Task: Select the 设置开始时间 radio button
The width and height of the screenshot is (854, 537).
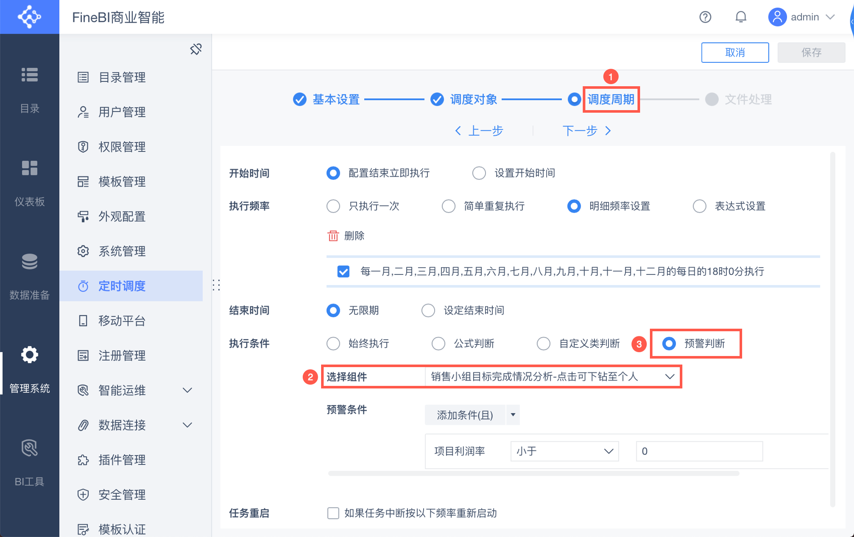Action: pyautogui.click(x=479, y=173)
